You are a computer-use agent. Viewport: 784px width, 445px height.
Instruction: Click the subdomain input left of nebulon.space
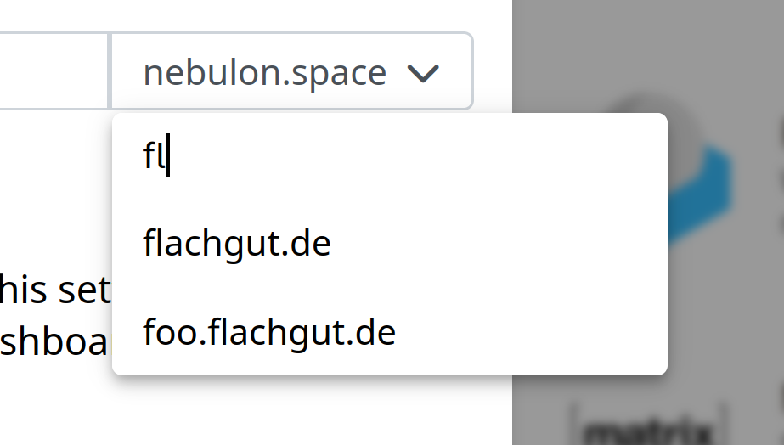[x=53, y=71]
